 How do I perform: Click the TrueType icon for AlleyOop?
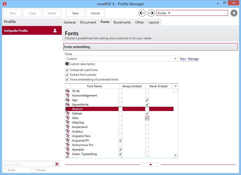(68, 122)
